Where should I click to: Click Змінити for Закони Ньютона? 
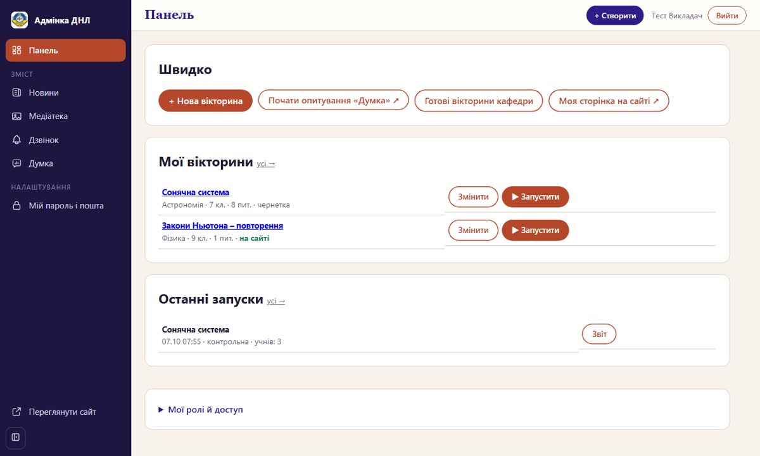coord(473,231)
